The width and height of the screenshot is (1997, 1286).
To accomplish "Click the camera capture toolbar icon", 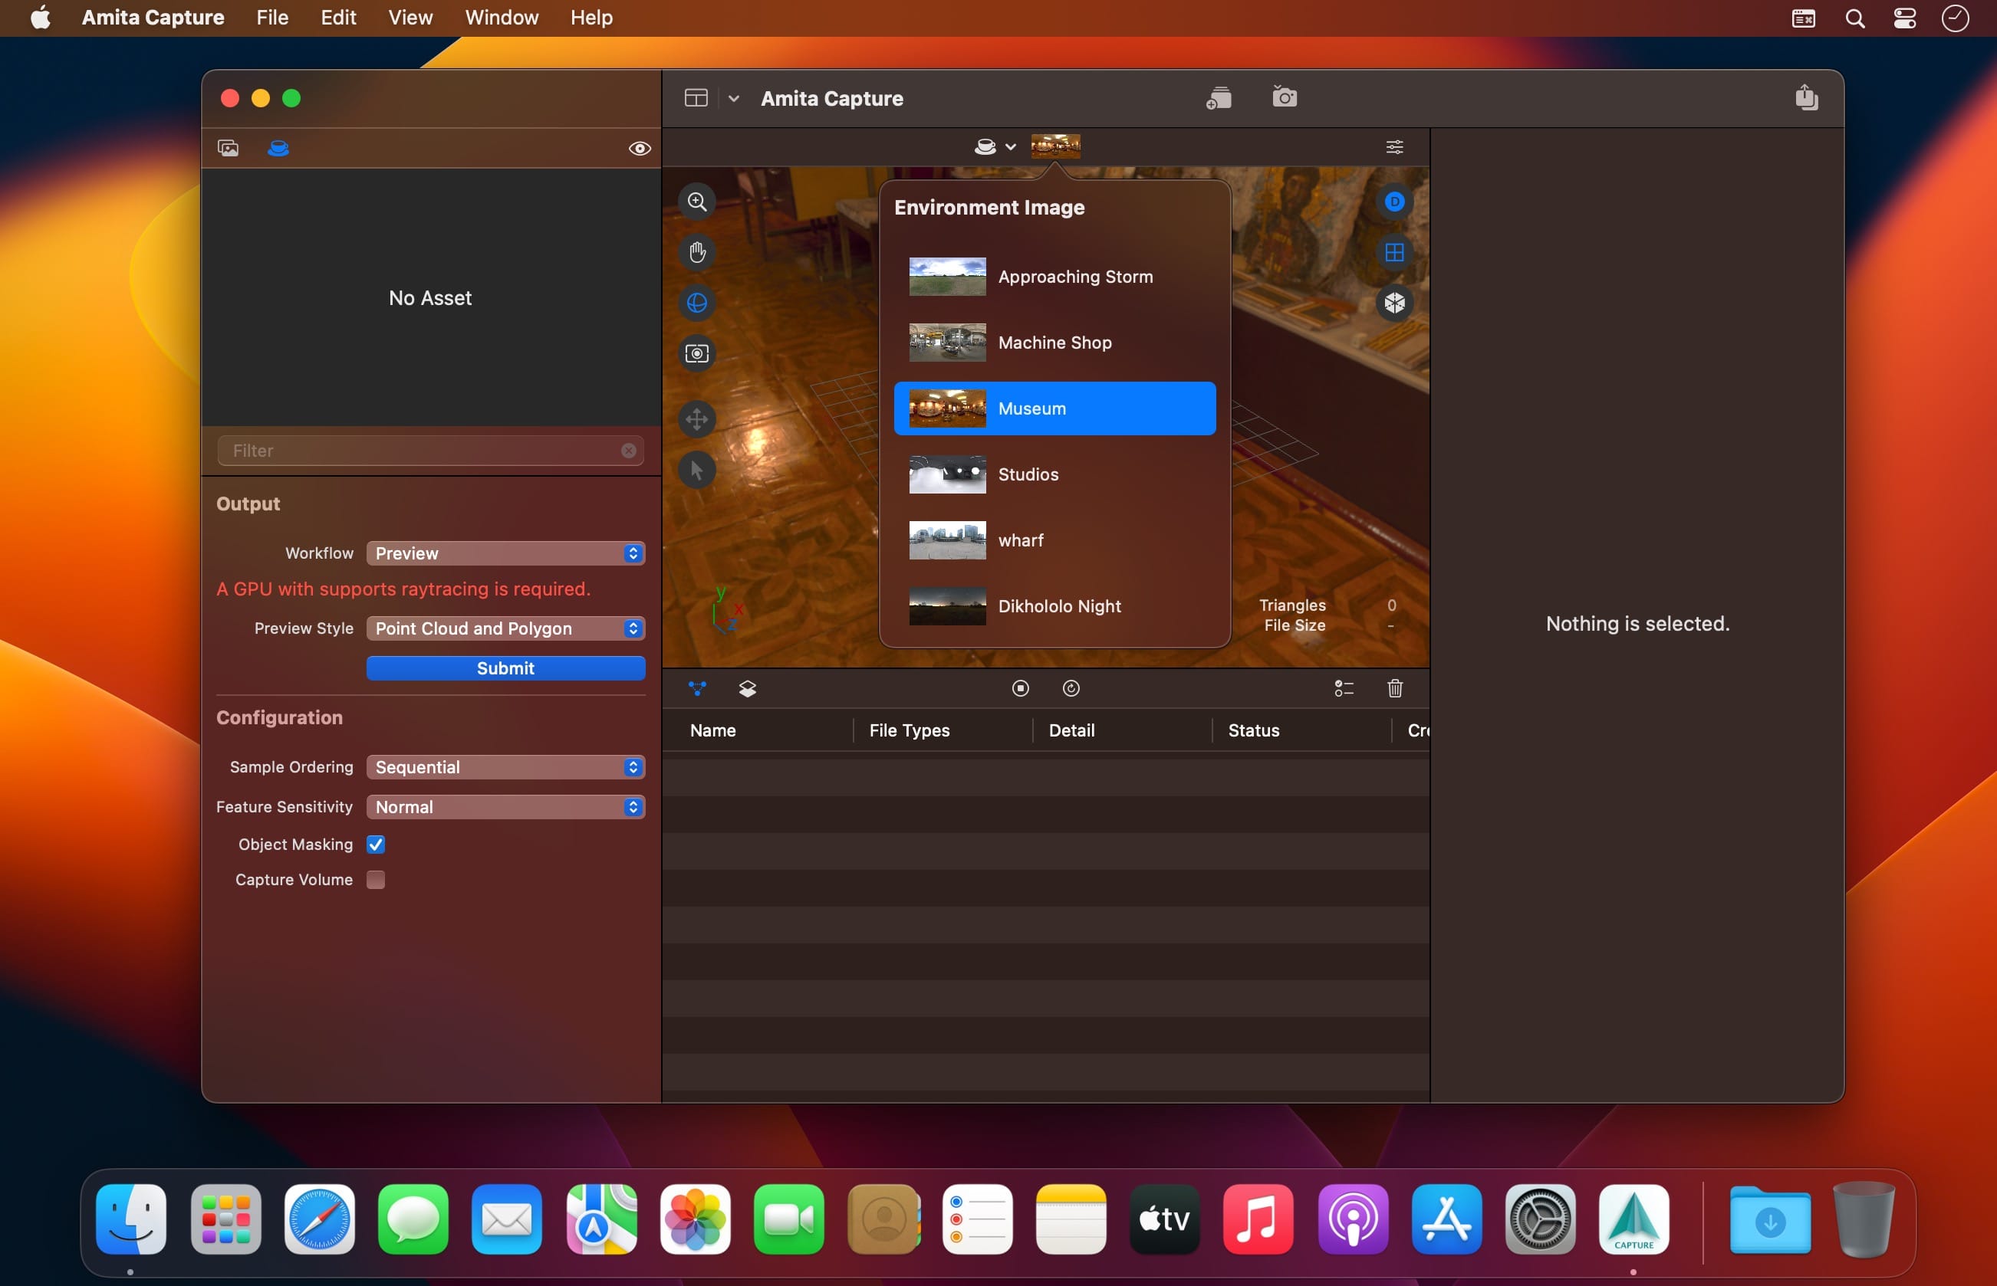I will coord(1285,97).
